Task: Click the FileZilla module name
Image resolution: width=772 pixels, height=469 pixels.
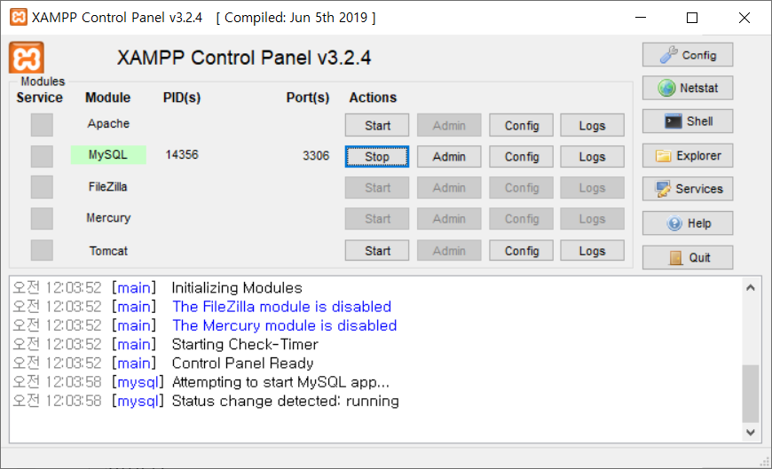Action: [x=108, y=186]
